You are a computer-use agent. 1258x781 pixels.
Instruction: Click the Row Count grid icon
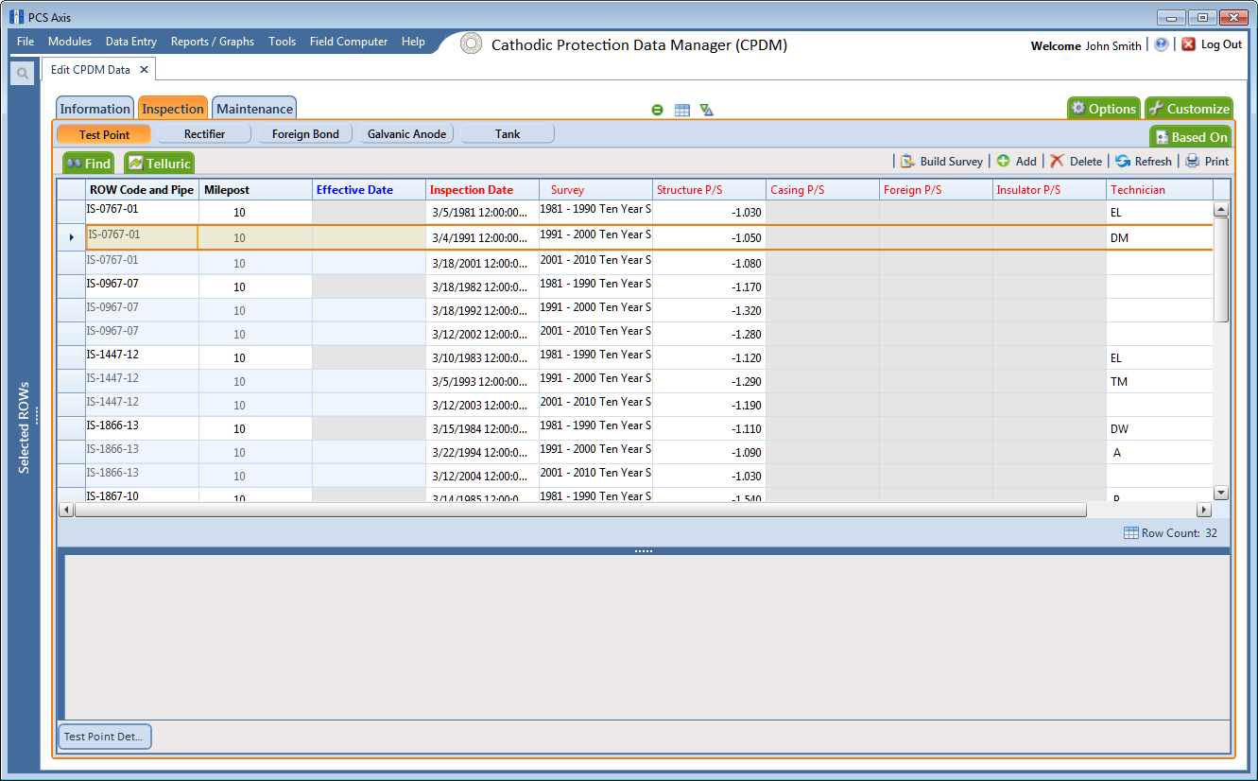[1130, 533]
